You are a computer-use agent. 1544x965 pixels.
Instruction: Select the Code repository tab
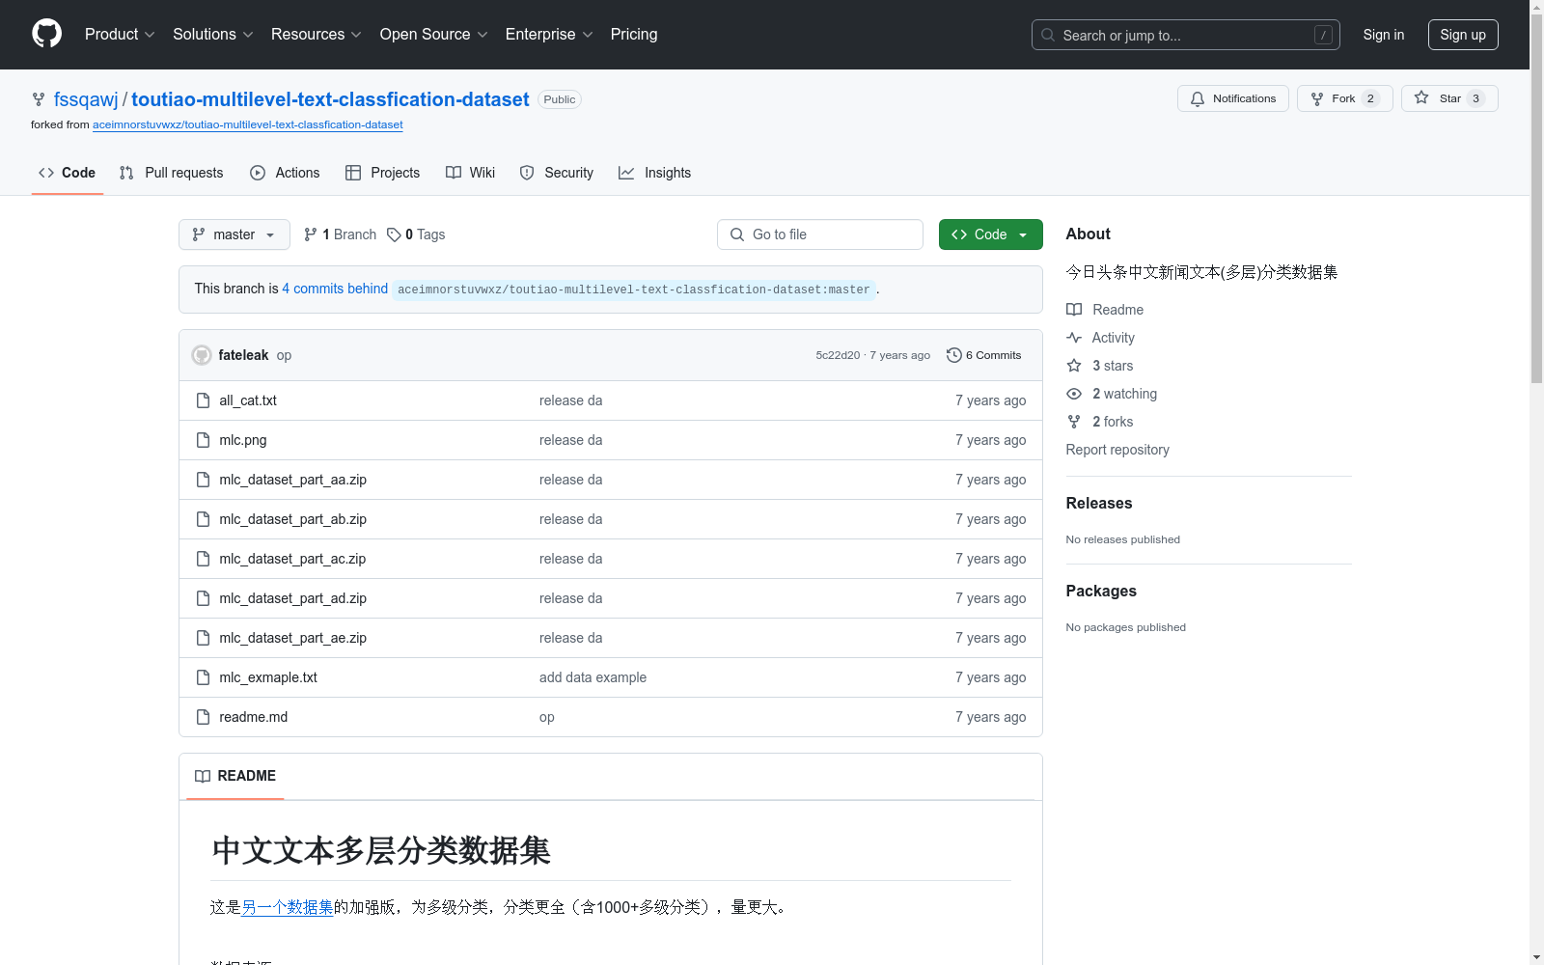pos(68,173)
